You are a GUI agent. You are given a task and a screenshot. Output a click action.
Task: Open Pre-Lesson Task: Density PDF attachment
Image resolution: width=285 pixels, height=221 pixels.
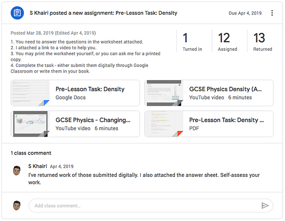point(209,124)
